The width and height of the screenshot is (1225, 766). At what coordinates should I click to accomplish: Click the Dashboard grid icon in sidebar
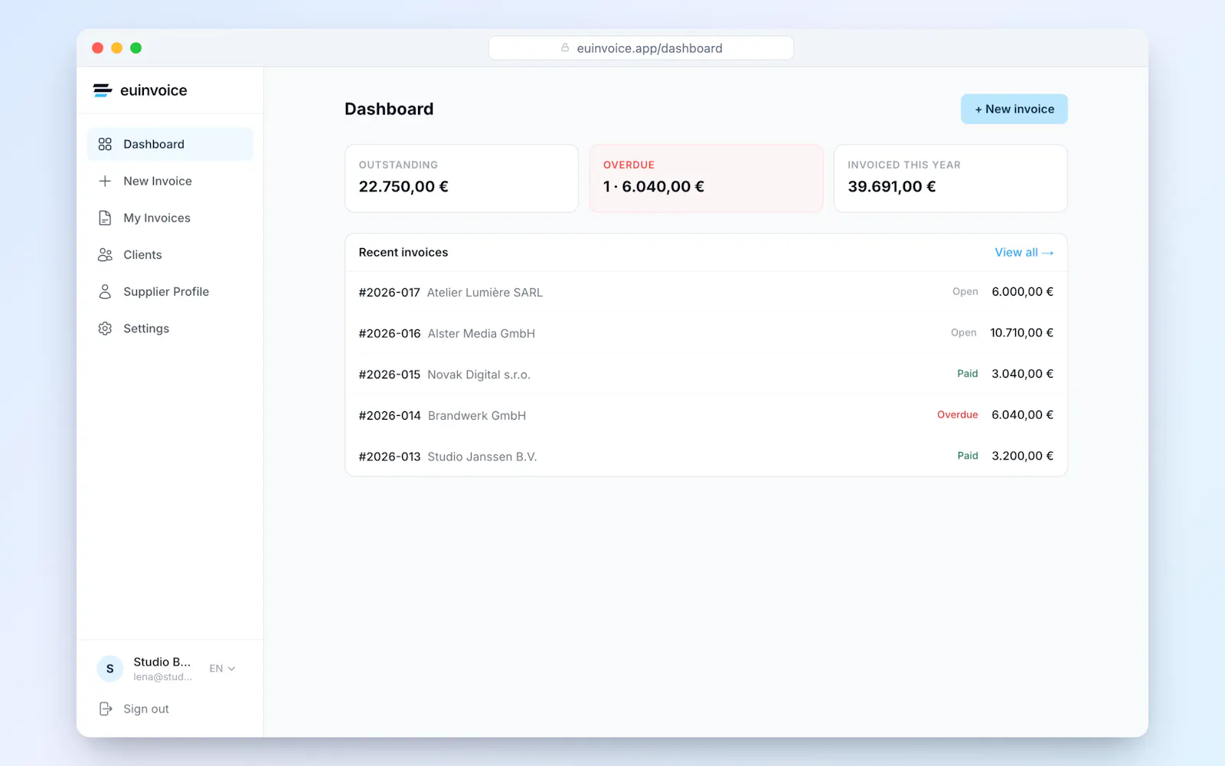105,144
